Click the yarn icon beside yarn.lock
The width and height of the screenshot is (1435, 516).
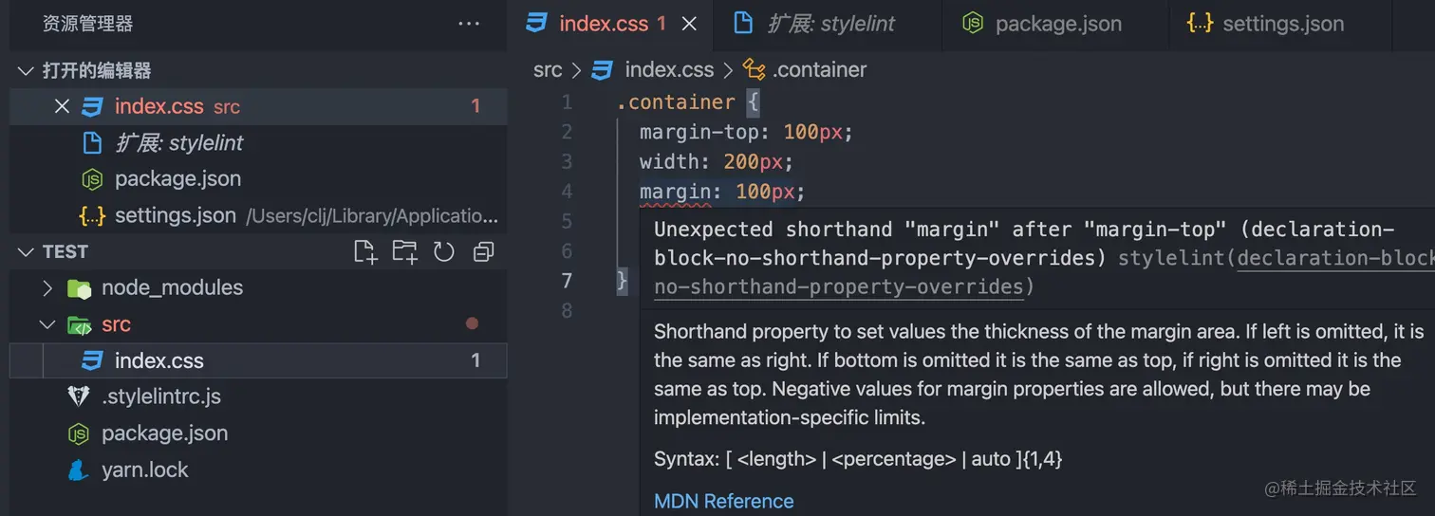pyautogui.click(x=80, y=470)
